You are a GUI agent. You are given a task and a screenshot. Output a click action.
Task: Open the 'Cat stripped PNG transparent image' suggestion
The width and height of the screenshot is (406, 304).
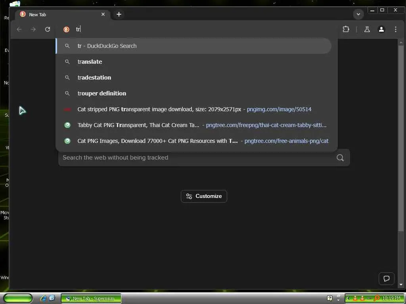[193, 109]
